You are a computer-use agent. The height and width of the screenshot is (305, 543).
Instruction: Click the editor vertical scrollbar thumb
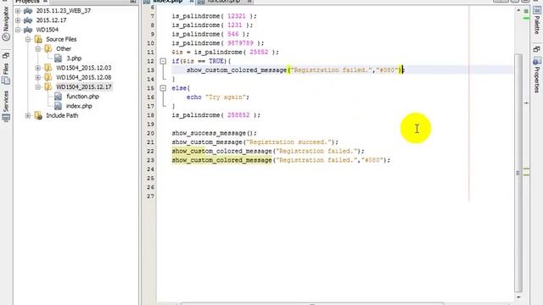tap(518, 173)
